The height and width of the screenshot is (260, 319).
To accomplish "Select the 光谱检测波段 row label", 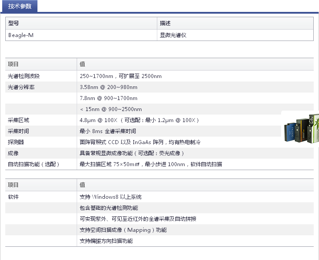I will tap(24, 76).
